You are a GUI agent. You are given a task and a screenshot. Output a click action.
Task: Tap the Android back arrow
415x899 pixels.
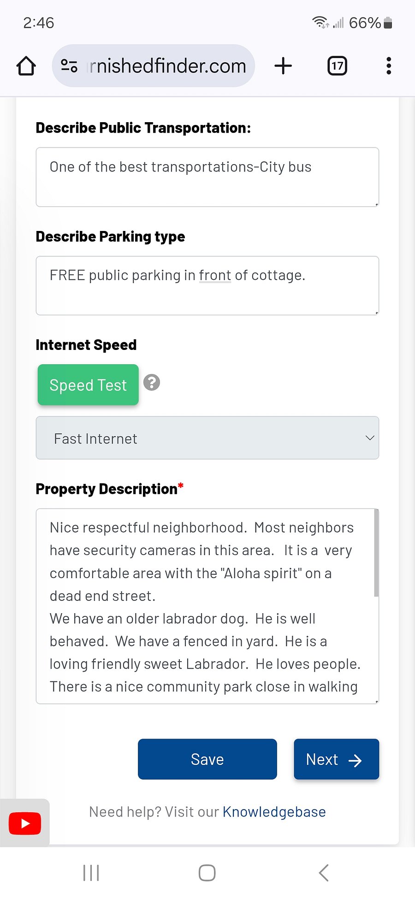(323, 873)
